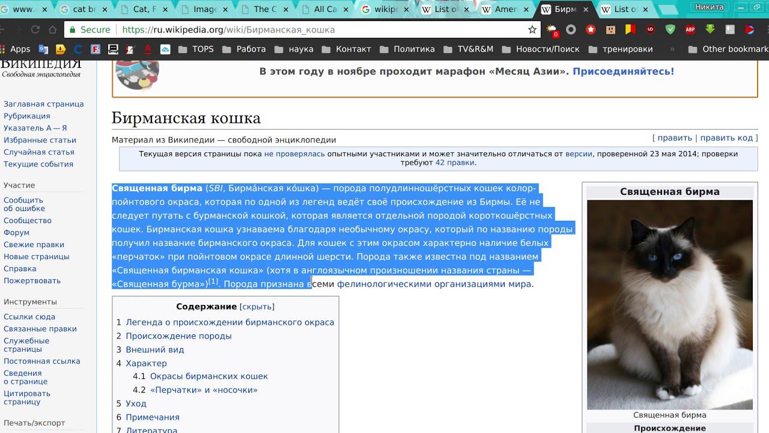Open the yellow-red bookmark flag extension
The width and height of the screenshot is (769, 433).
pyautogui.click(x=630, y=29)
